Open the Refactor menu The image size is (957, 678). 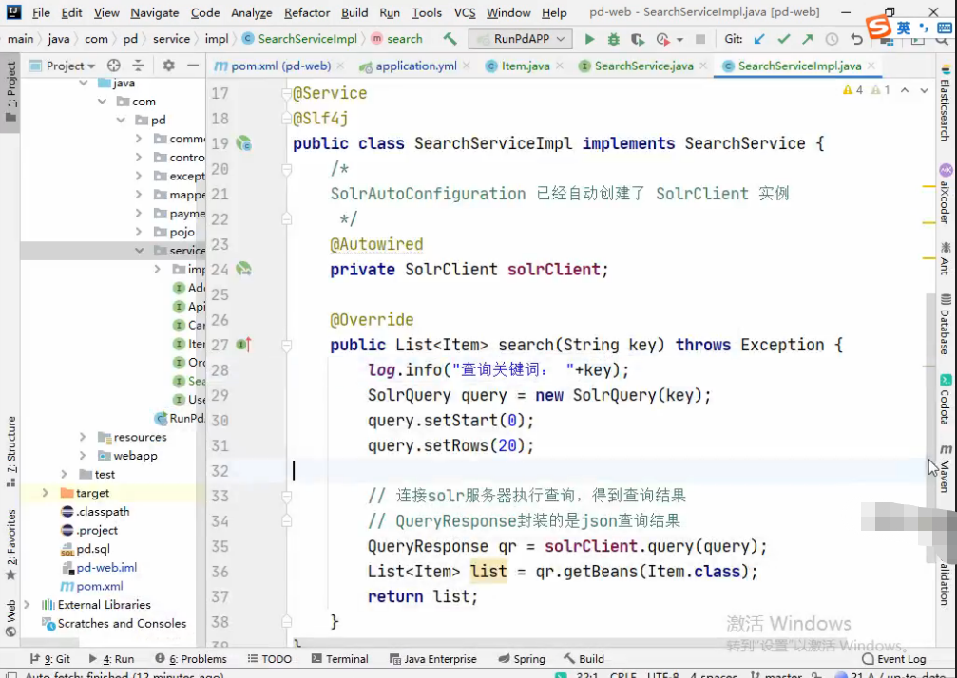307,12
